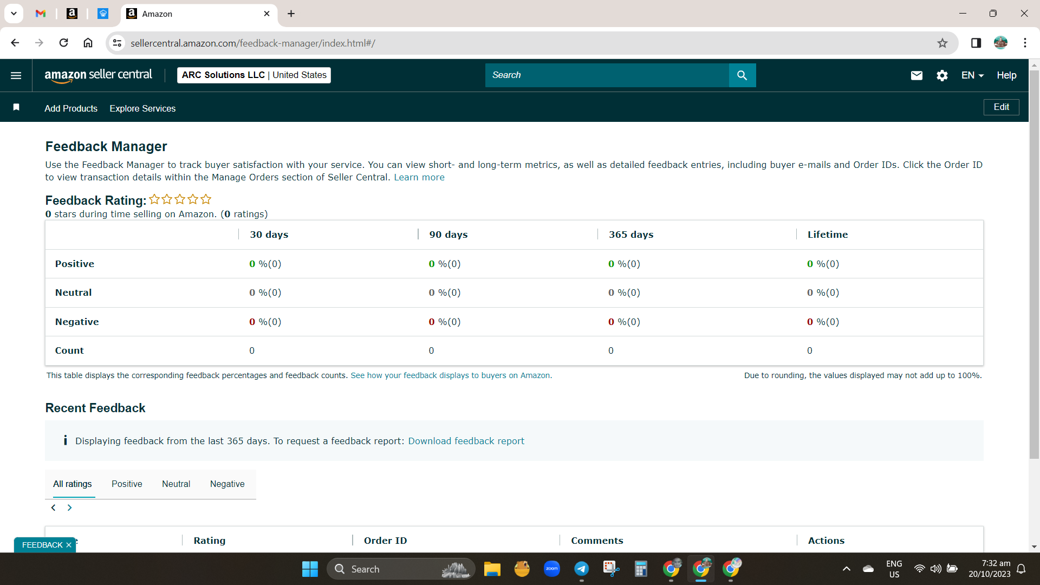Switch to the pinned Amazon tab

tap(71, 14)
